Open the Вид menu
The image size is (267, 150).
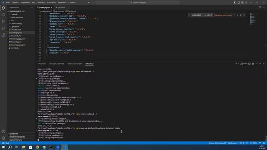click(x=33, y=2)
